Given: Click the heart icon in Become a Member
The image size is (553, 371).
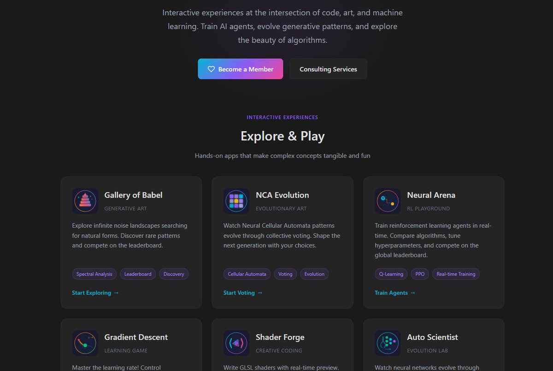Looking at the screenshot, I should pos(211,69).
